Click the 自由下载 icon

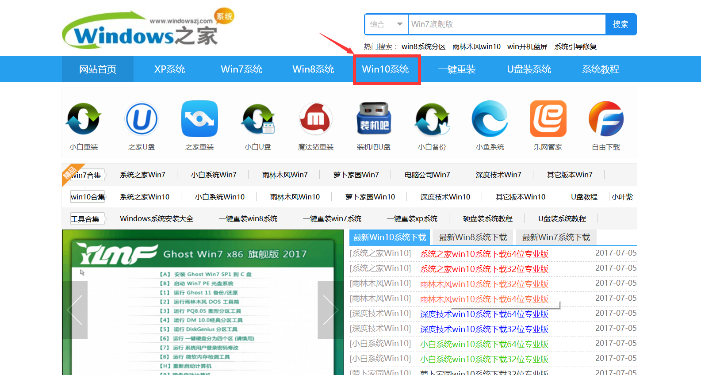pos(606,119)
